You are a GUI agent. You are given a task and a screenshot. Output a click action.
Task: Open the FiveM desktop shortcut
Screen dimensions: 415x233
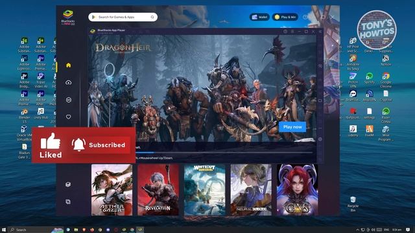coord(370,131)
